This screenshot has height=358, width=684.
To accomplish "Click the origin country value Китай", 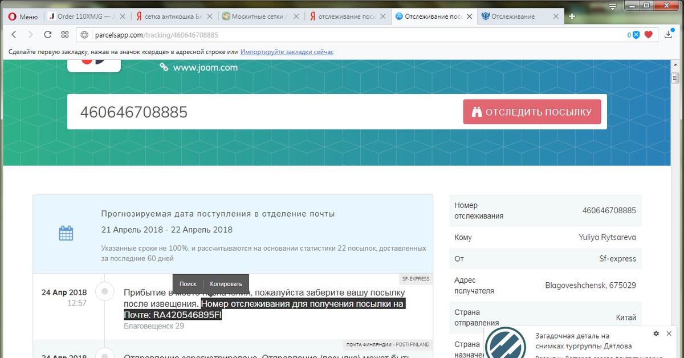I will 626,318.
